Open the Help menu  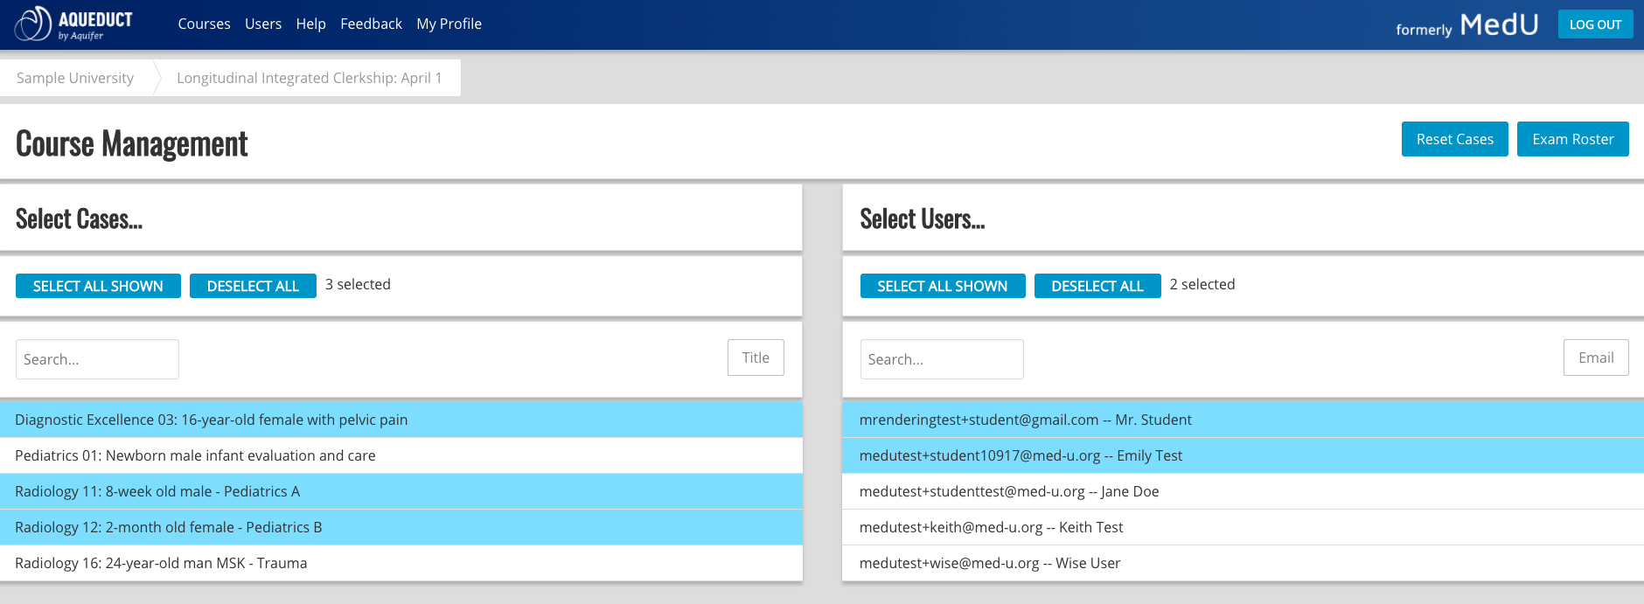click(x=310, y=24)
